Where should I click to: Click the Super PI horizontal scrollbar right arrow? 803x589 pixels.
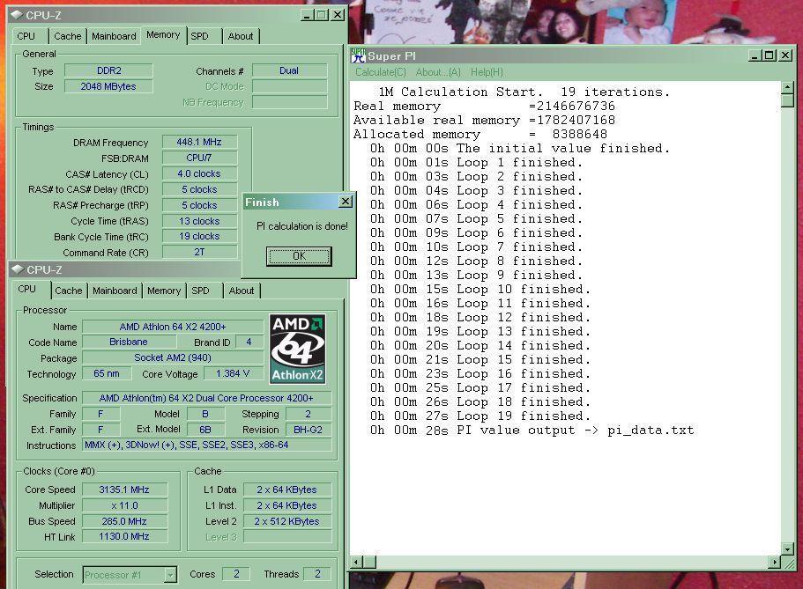[x=776, y=563]
